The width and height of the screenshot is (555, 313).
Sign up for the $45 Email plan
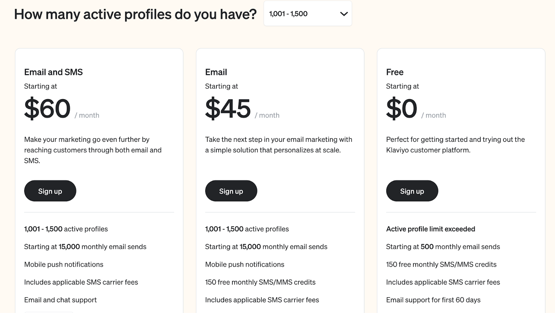[x=231, y=191]
